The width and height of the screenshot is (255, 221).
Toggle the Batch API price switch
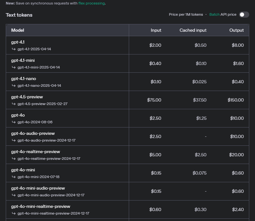[x=244, y=15]
